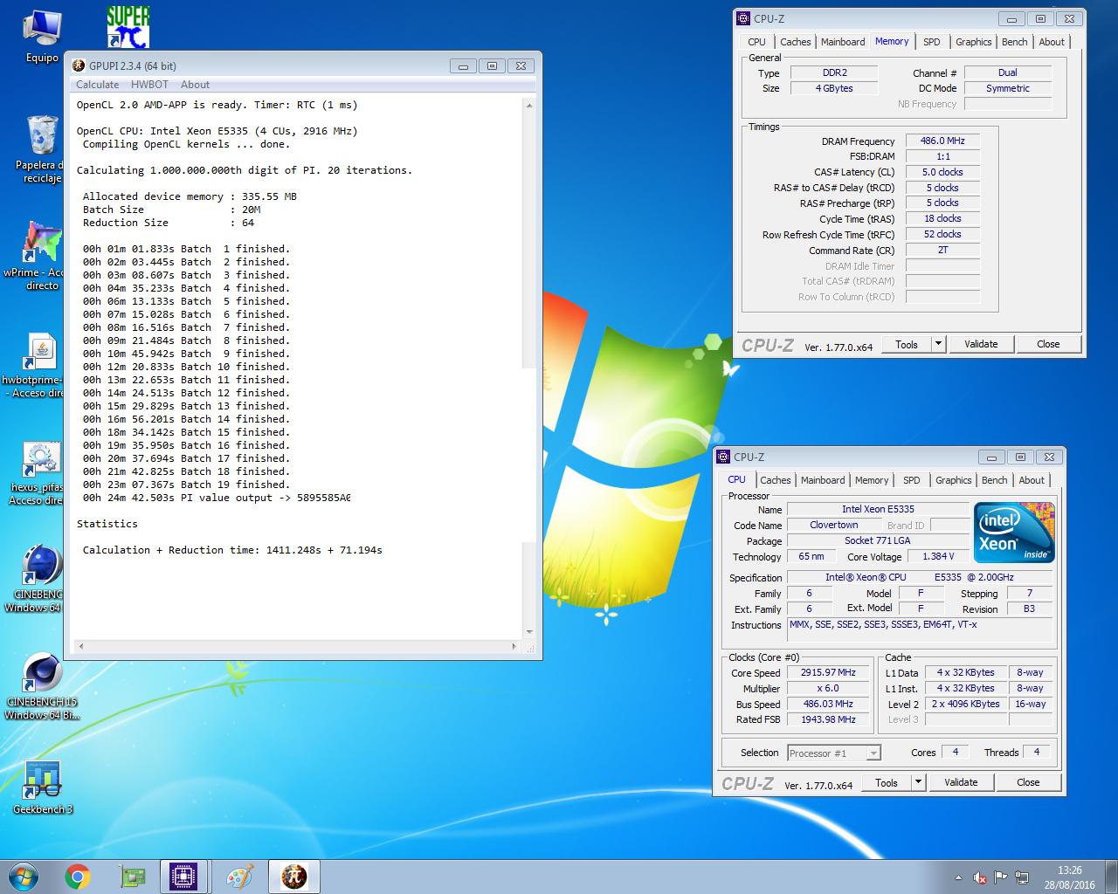Open Memory tab in bottom CPU-Z window

point(872,480)
